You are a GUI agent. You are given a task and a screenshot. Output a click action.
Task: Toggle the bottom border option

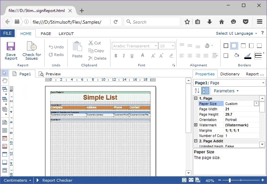[259, 46]
